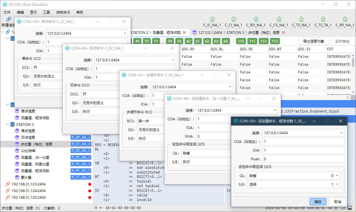Viewport: 356px width, 212px height.
Task: Click the C_IC_NA_1 interrogation command icon
Action: pyautogui.click(x=212, y=20)
